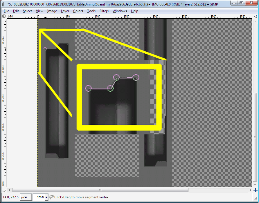Open the image menu arrow button
The height and width of the screenshot is (203, 259).
pyautogui.click(x=4, y=16)
